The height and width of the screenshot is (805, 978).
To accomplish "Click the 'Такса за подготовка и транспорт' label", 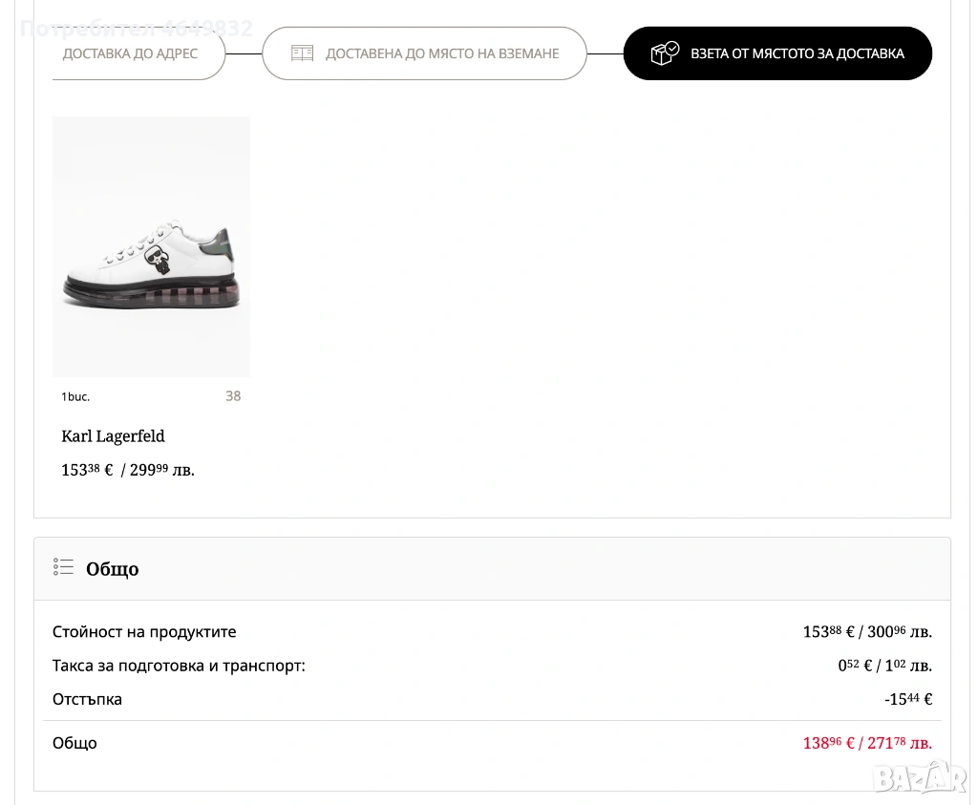I will pos(179,666).
